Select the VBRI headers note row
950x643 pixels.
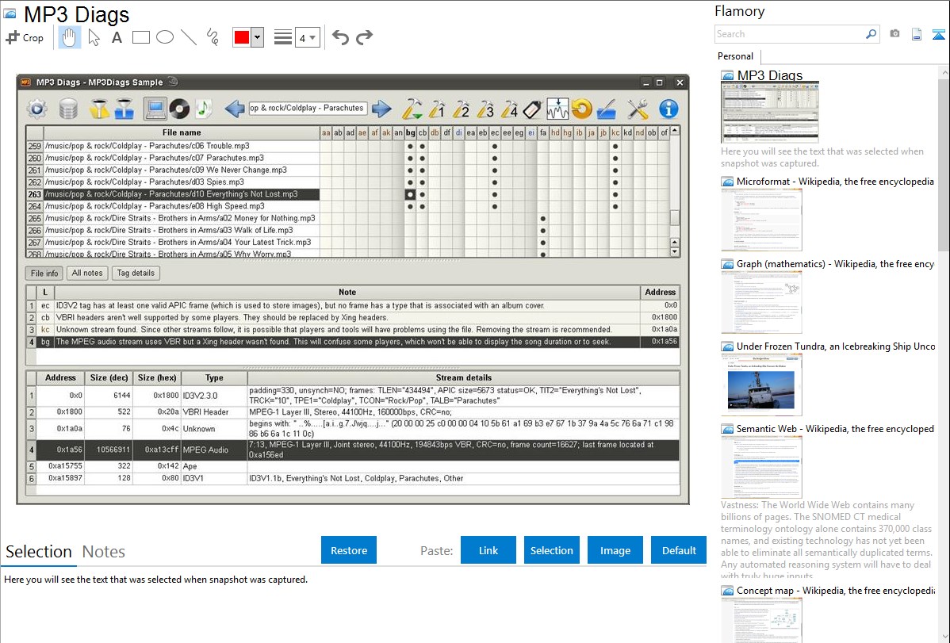click(x=353, y=318)
